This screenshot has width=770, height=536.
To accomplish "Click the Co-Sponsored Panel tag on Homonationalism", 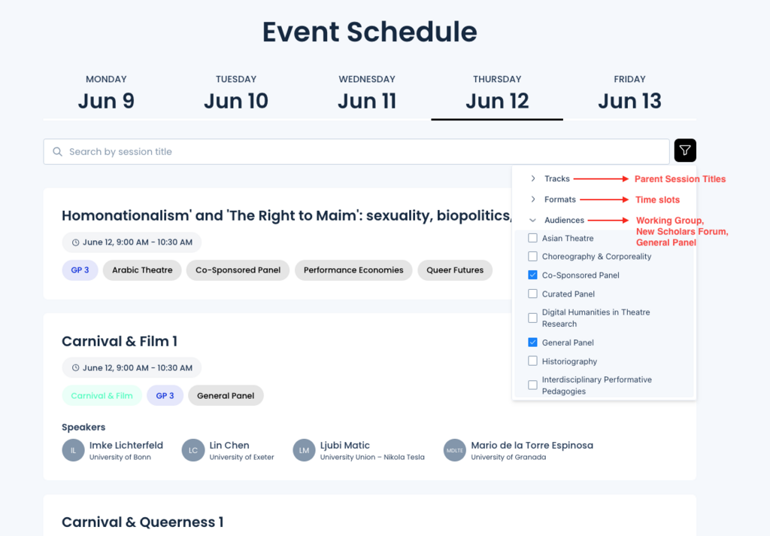I will [238, 270].
